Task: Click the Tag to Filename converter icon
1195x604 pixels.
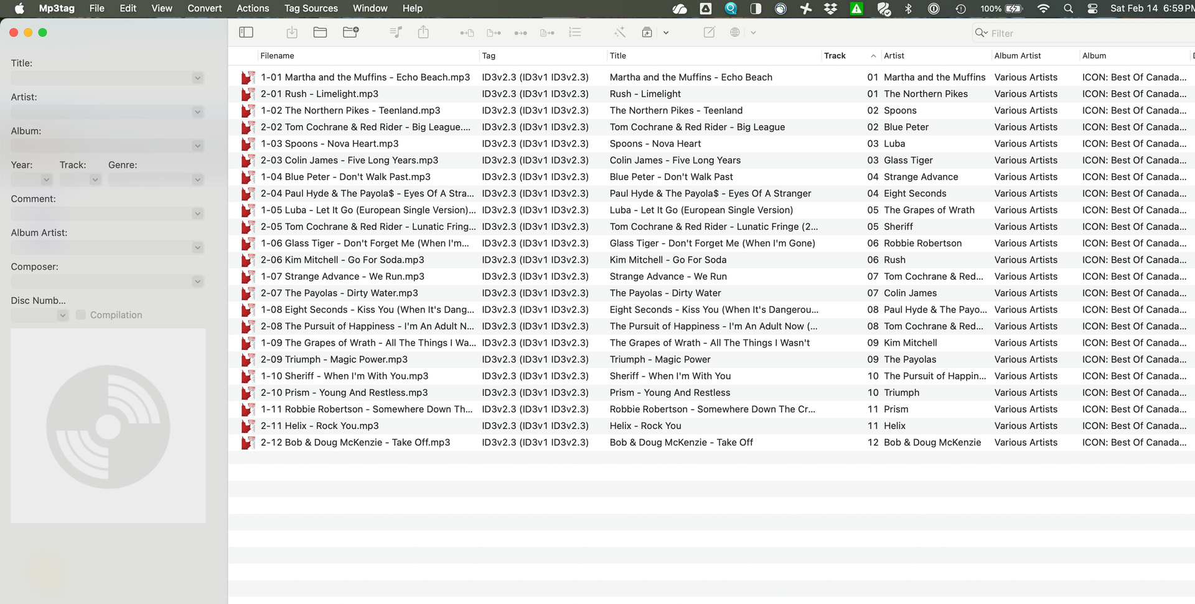Action: [x=467, y=33]
